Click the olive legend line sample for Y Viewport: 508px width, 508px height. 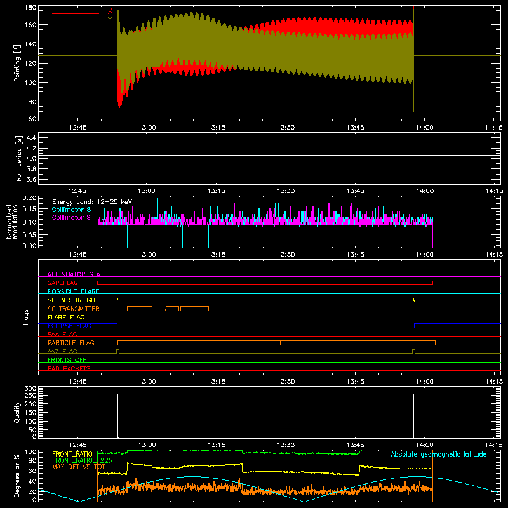coord(76,22)
